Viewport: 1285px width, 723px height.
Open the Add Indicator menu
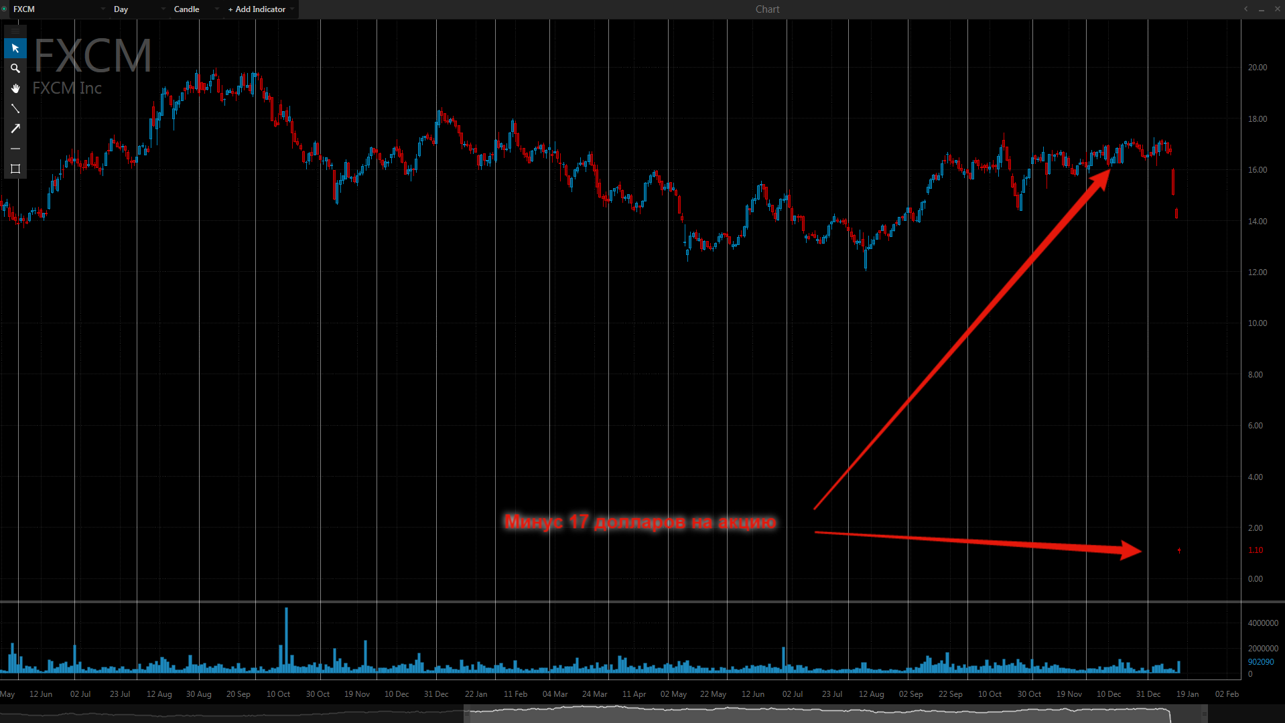coord(261,9)
